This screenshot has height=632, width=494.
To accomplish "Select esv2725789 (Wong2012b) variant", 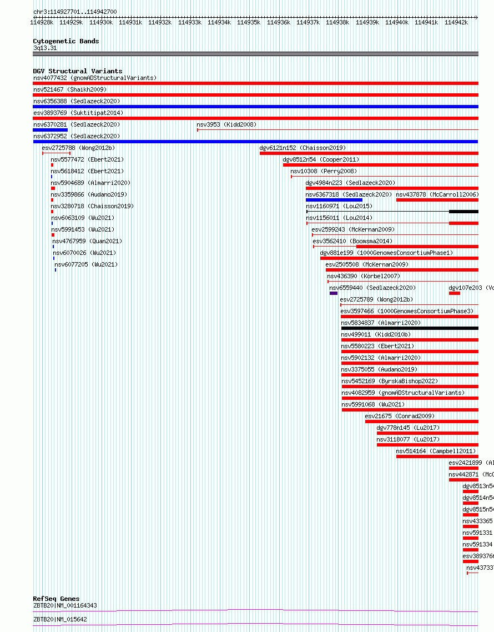I will tap(376, 300).
